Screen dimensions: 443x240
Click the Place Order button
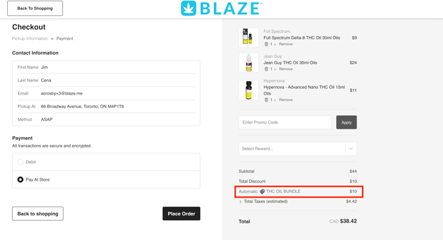point(182,214)
